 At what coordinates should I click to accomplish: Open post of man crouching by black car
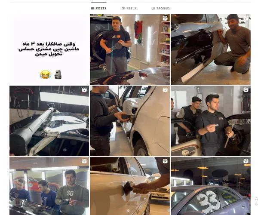point(211,49)
